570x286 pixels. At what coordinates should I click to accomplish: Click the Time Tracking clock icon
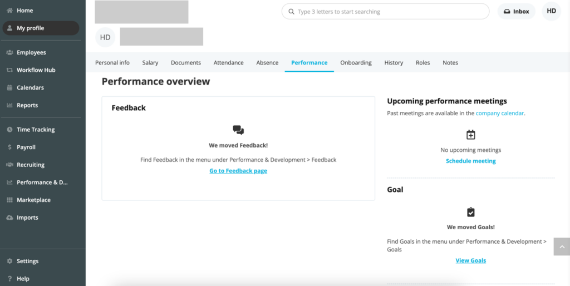(x=10, y=130)
